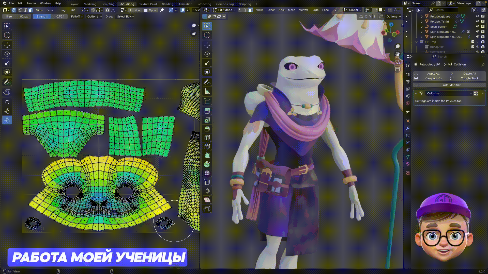
Task: Select the Shrink/Fatten tool
Action: coord(207,191)
